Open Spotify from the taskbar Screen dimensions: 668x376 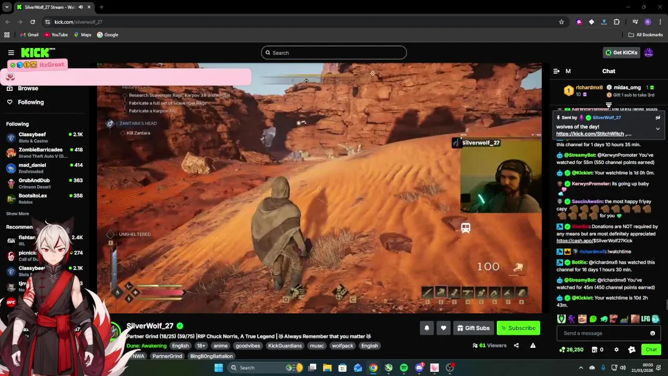pyautogui.click(x=404, y=368)
